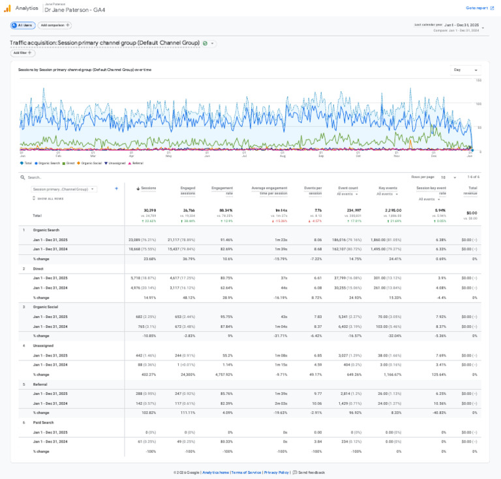
Task: Click the Add comparison button
Action: 55,25
